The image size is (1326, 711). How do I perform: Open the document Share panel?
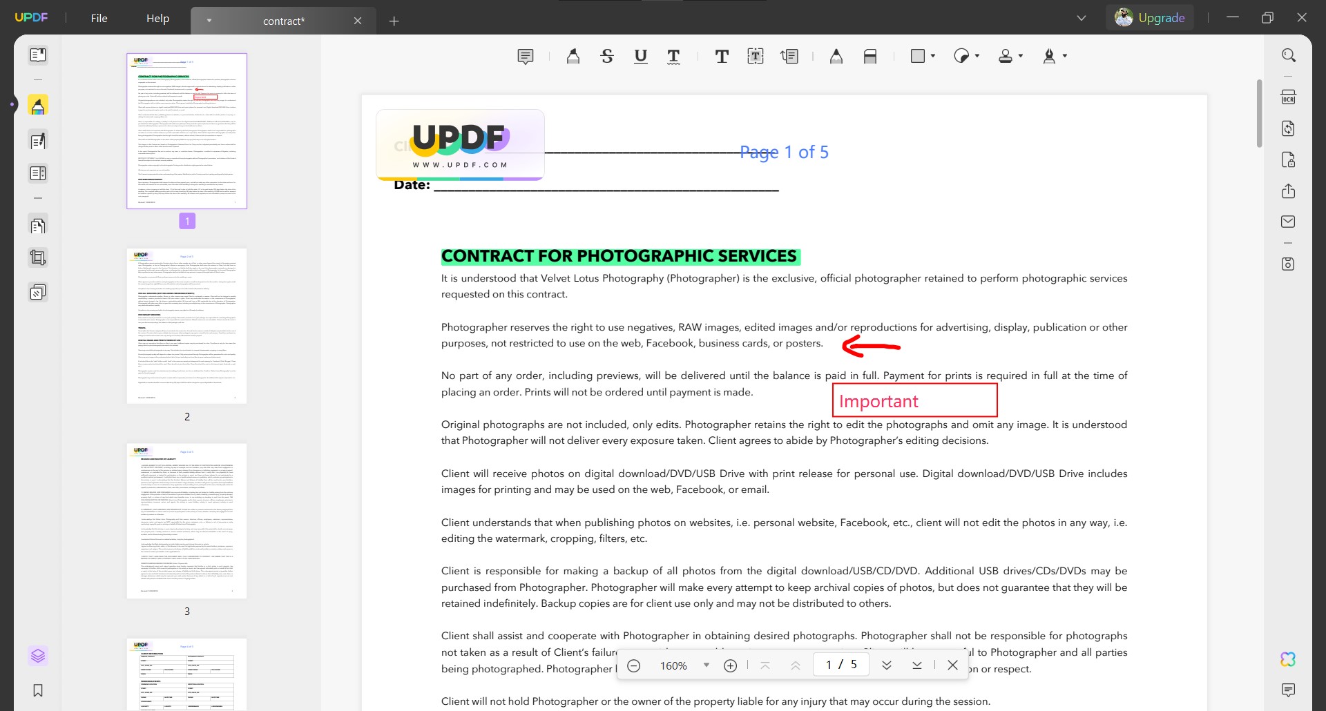tap(1290, 191)
